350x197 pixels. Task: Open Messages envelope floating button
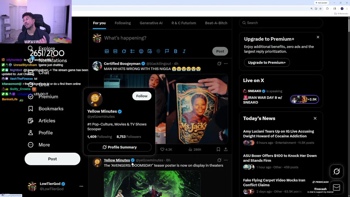point(337,187)
